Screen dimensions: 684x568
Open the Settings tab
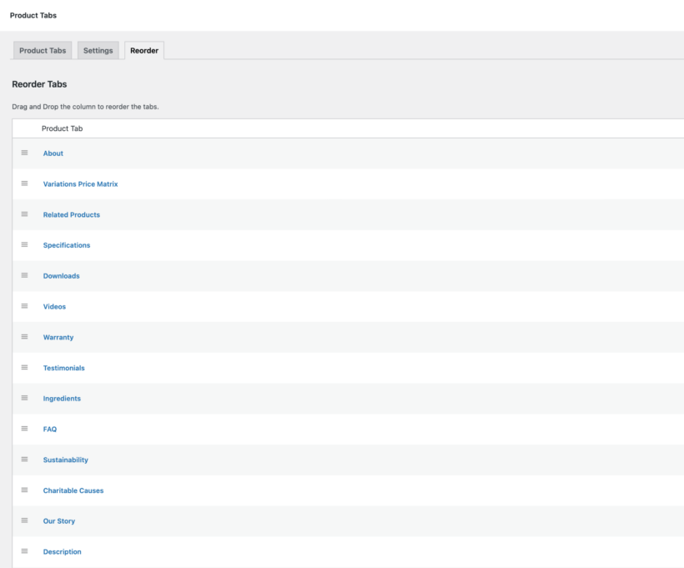(x=98, y=50)
